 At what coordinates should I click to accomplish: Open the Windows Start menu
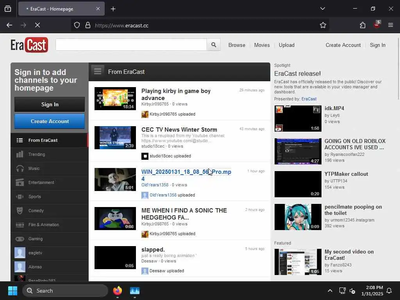point(12,291)
